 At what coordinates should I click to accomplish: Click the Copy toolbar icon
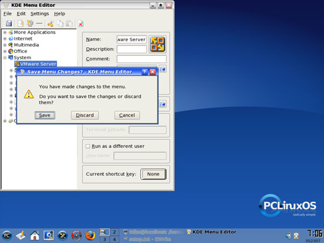coord(60,24)
